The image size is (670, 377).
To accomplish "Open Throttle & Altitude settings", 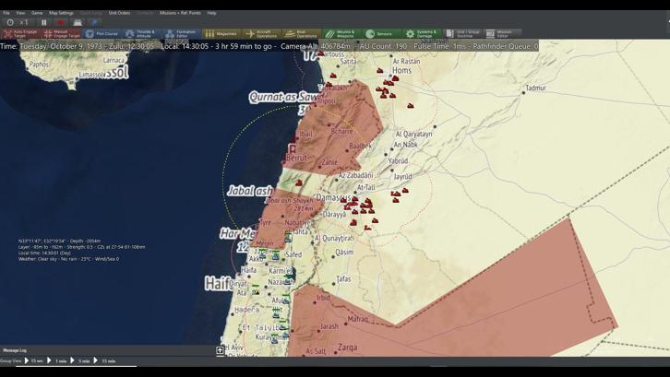I will (x=141, y=34).
